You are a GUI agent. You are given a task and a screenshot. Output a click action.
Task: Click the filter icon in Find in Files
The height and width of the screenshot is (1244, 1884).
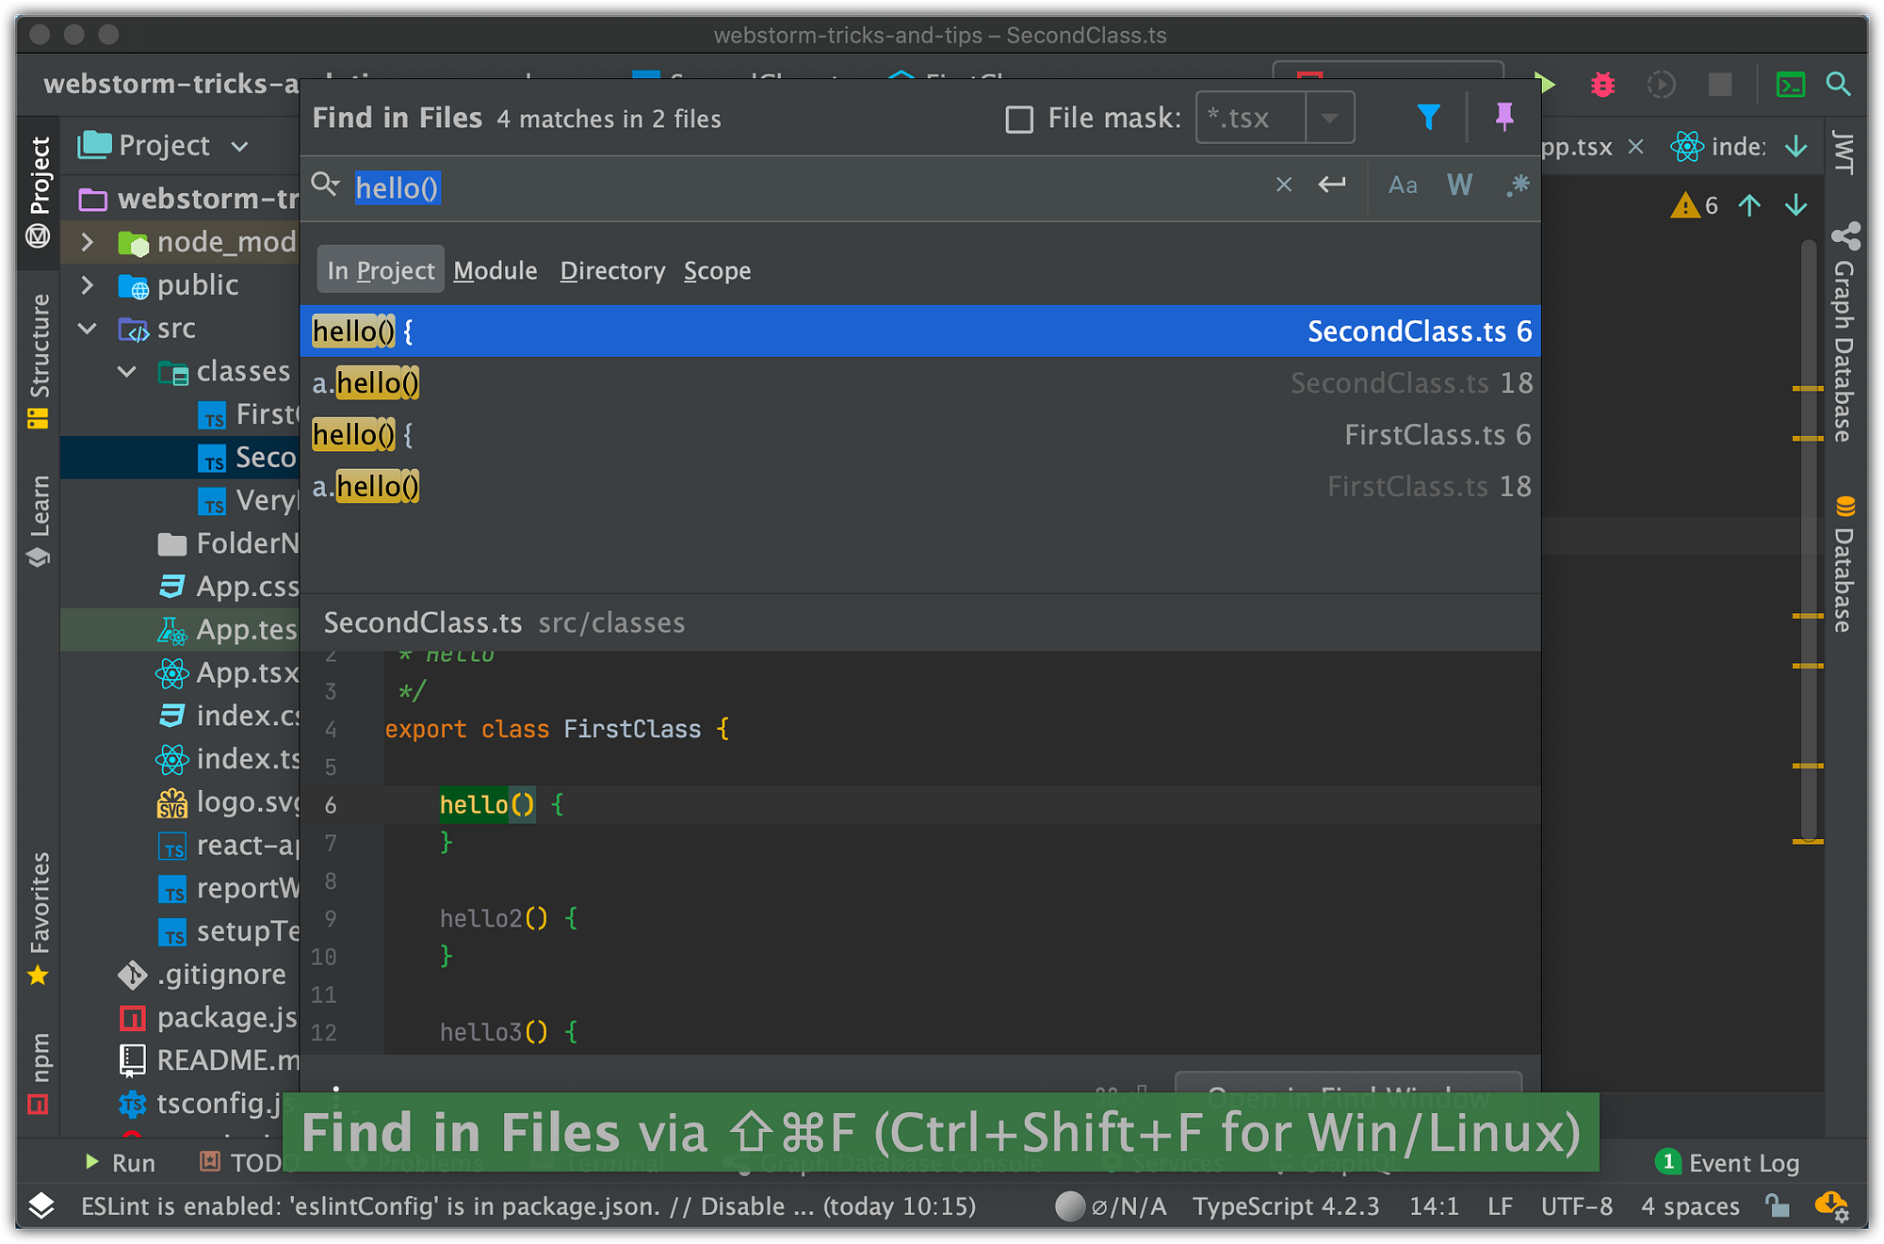tap(1428, 118)
